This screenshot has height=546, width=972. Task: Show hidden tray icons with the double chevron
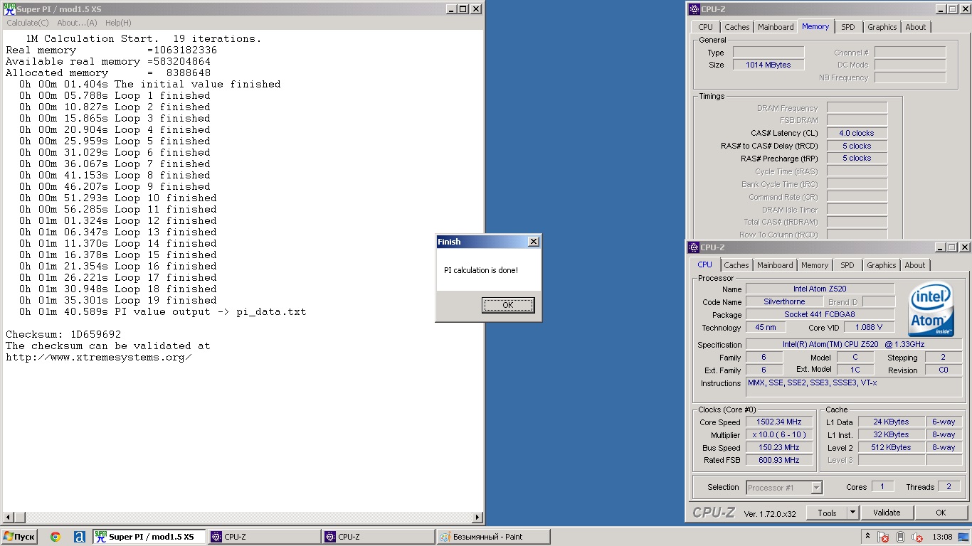point(867,537)
